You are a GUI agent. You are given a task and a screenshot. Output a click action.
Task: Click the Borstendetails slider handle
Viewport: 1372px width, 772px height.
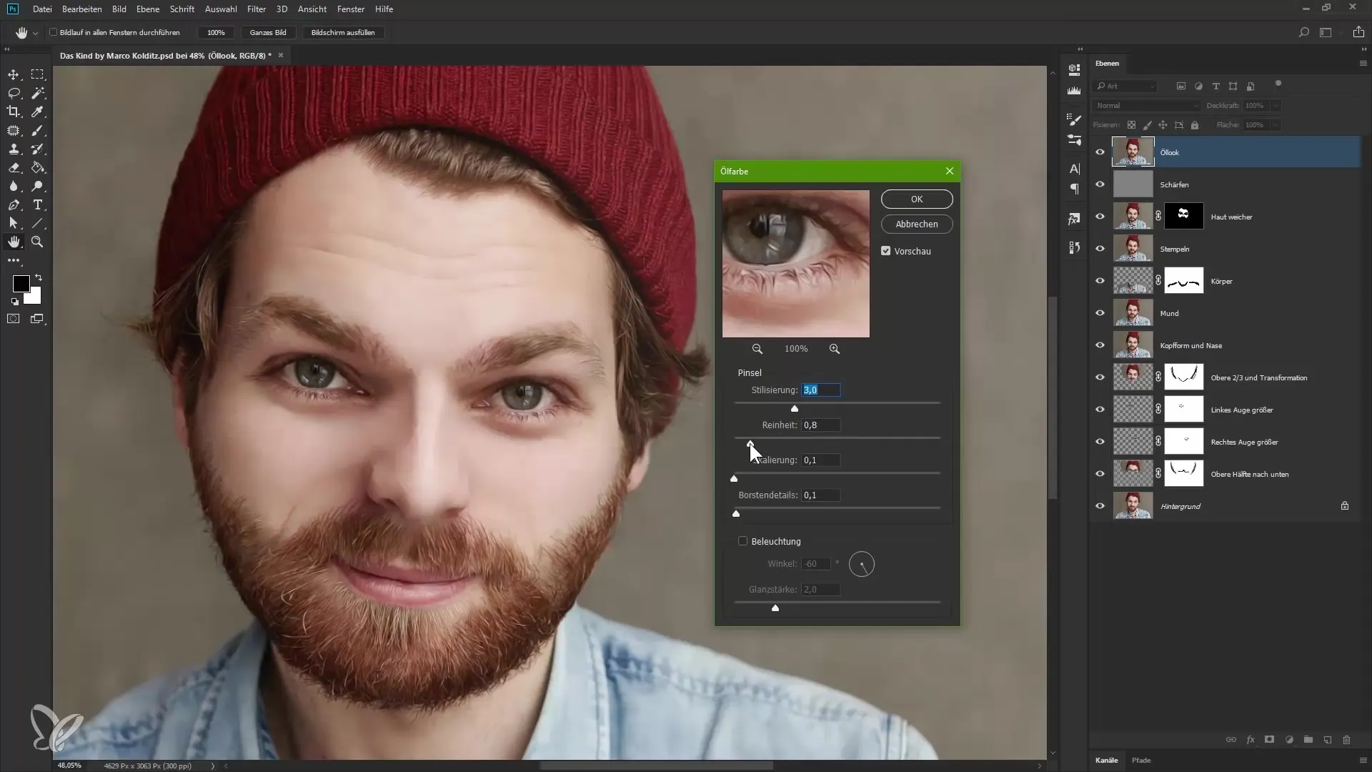736,513
